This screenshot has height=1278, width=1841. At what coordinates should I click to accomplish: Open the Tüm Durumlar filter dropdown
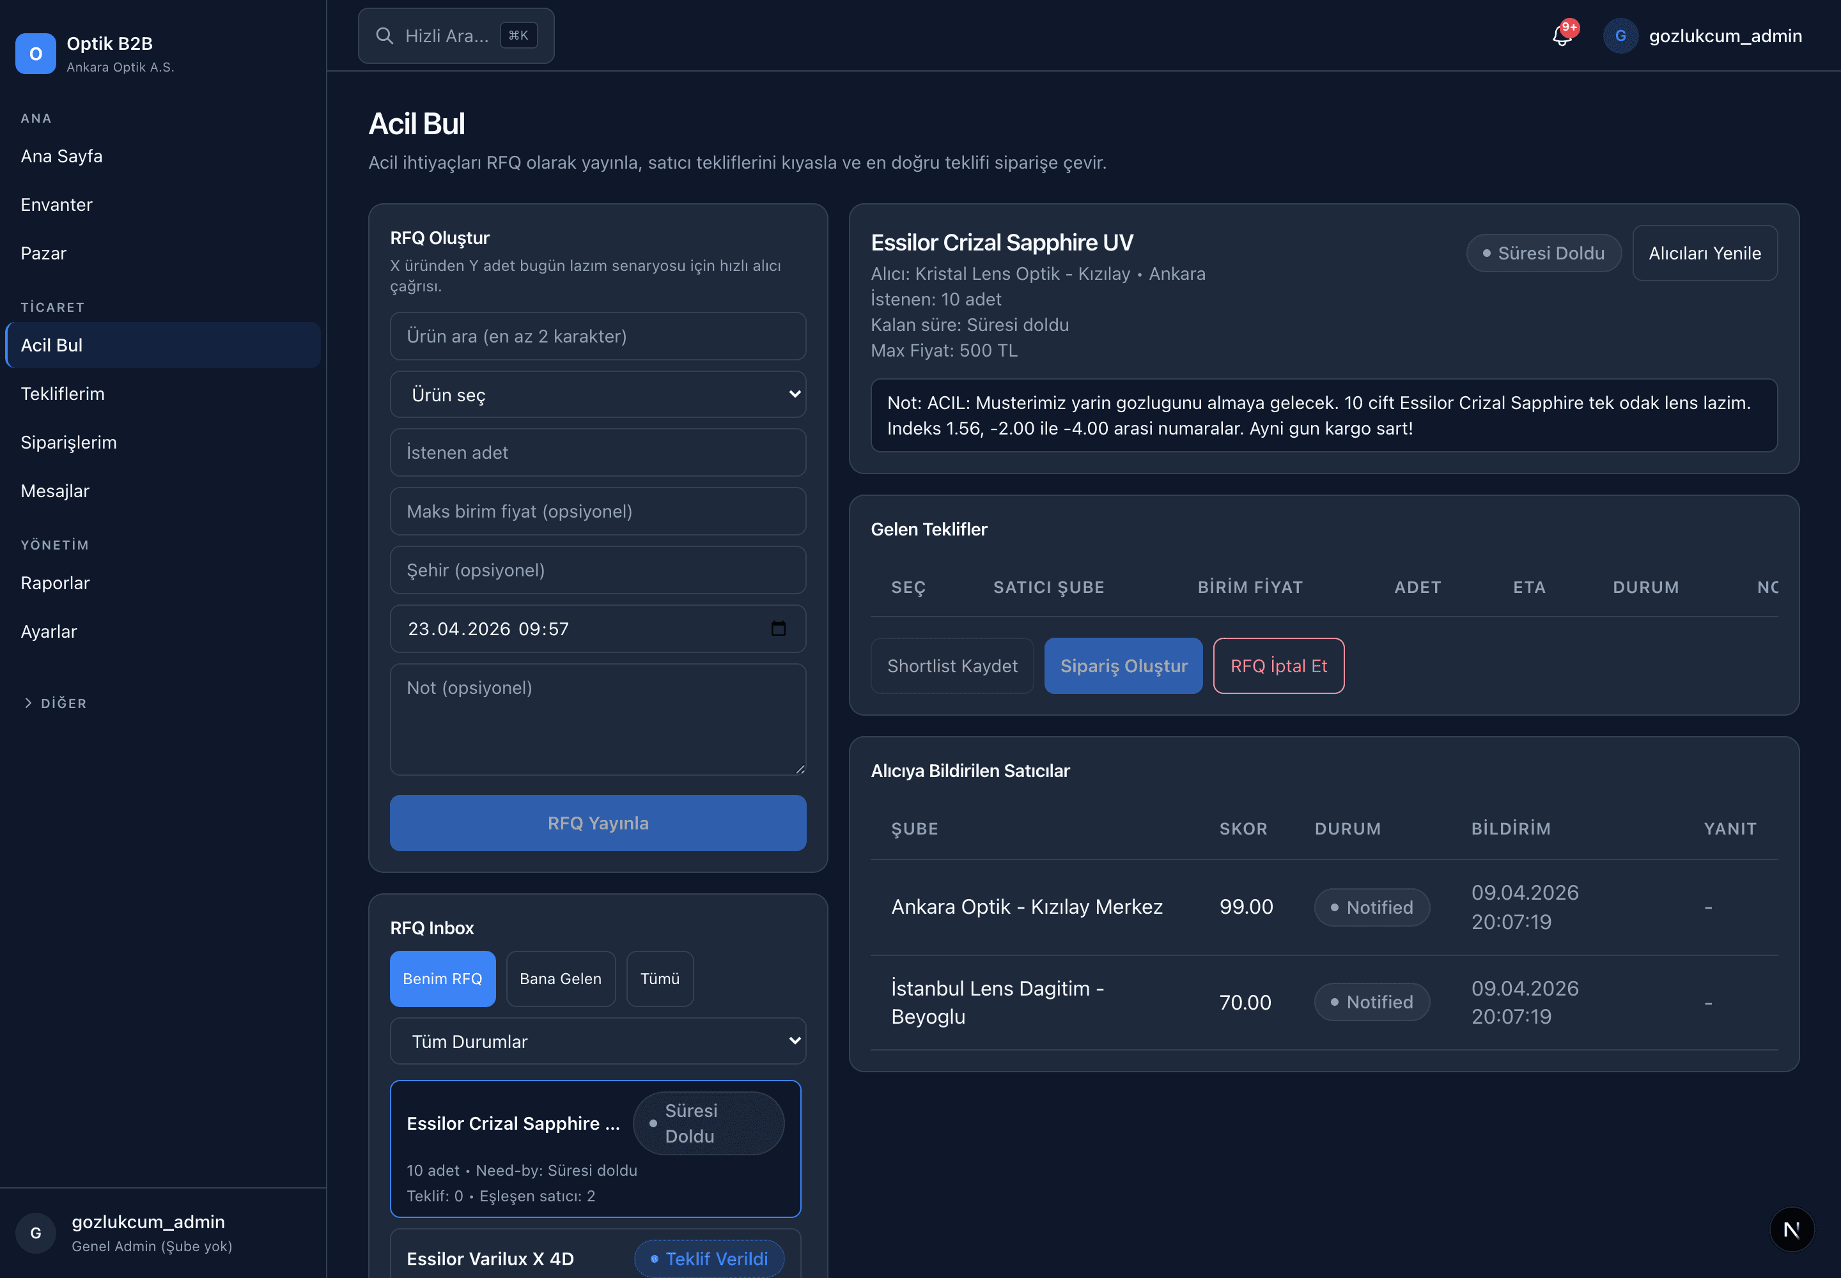click(x=598, y=1041)
